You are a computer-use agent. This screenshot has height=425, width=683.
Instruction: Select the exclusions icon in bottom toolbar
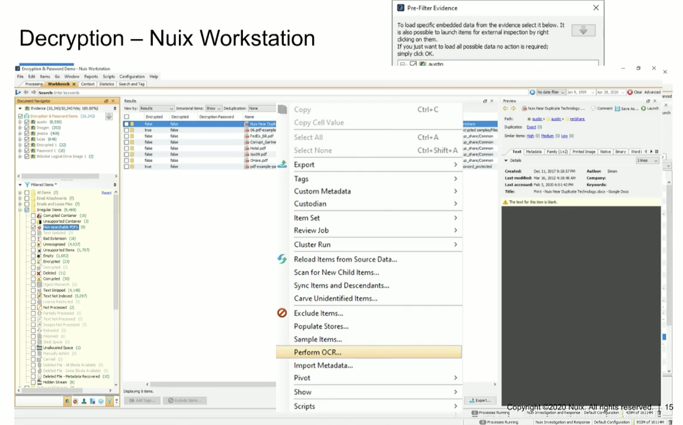coord(75,401)
